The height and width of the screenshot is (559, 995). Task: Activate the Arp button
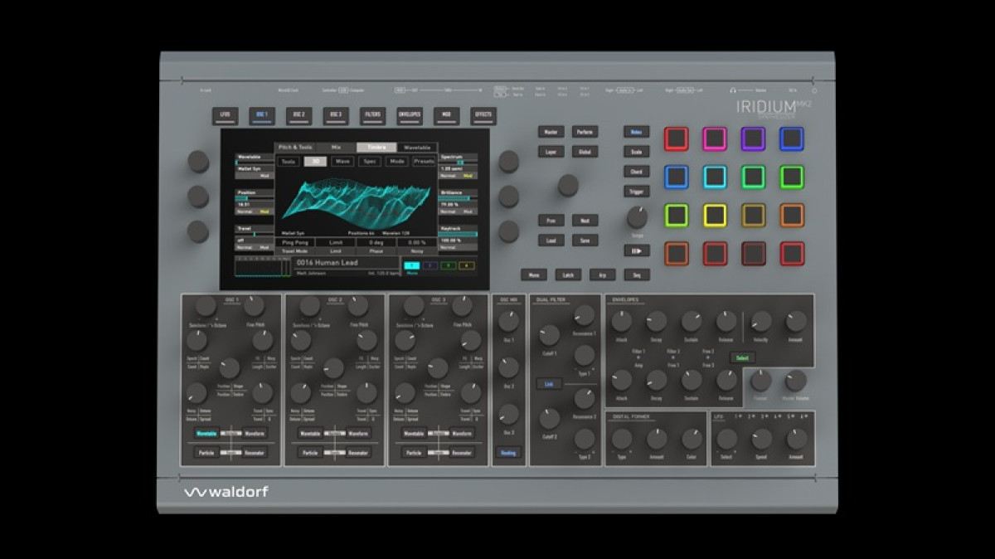tap(603, 275)
